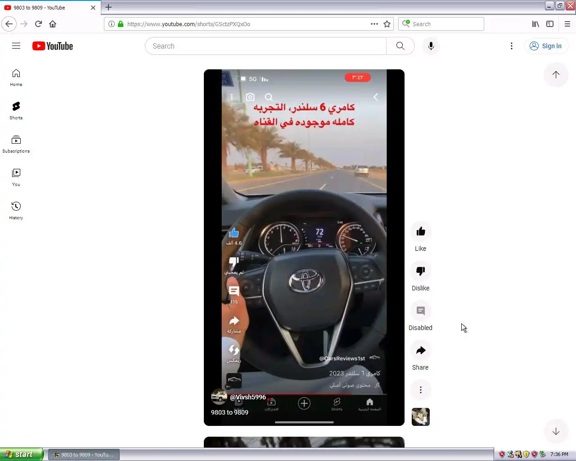
Task: Dislike this Short
Action: coord(421,271)
